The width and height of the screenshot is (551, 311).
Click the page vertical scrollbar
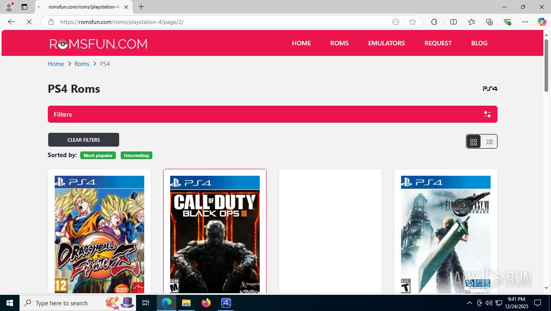click(546, 66)
